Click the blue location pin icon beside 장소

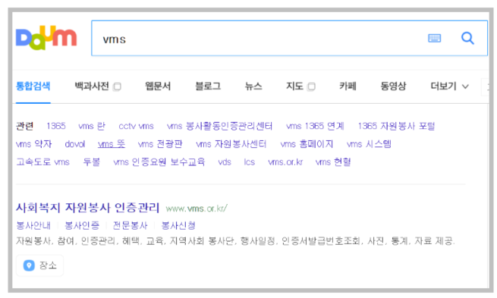[29, 265]
